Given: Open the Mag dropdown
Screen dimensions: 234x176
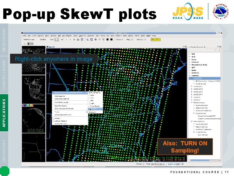Looking at the screenshot, I should pyautogui.click(x=130, y=39).
